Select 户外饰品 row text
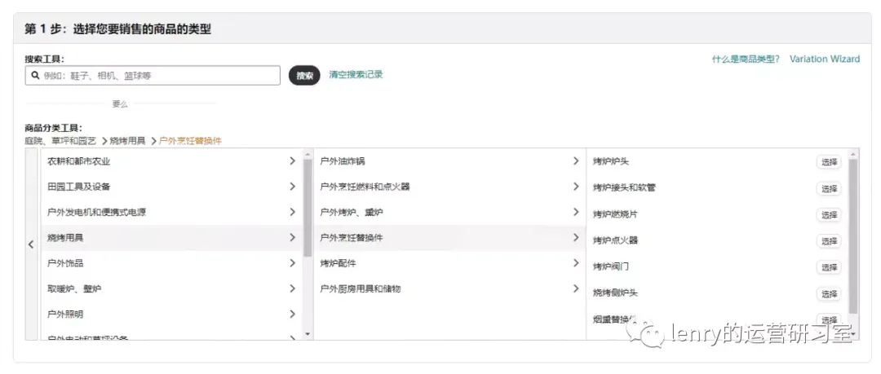 click(65, 263)
